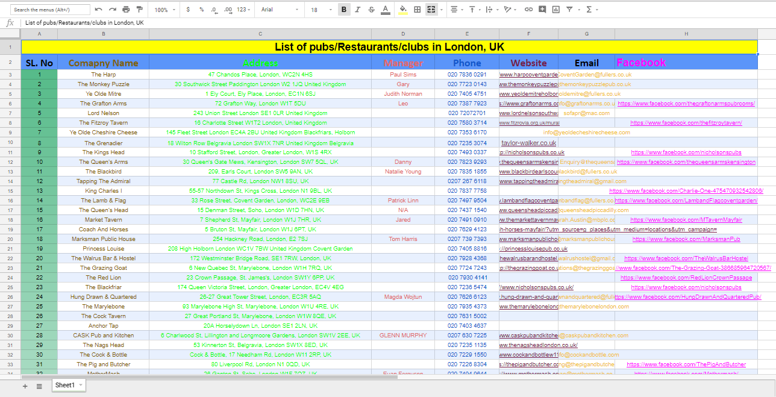
Task: Open the Arial font dropdown
Action: [278, 9]
